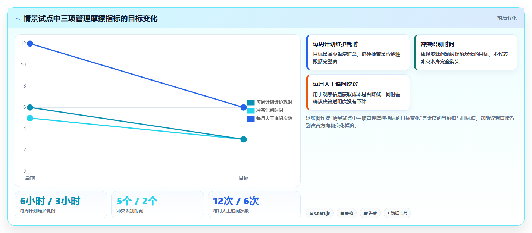Open the 冲突识别时间 info card heading

click(437, 44)
